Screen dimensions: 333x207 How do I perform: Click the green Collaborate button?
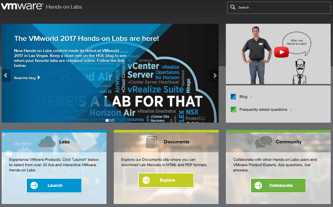pos(278,186)
